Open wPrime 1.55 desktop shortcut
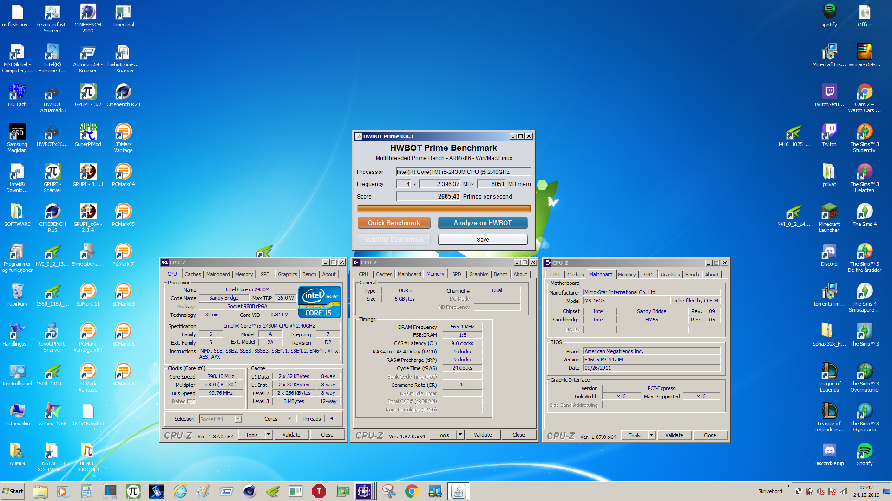The height and width of the screenshot is (501, 892). tap(52, 415)
